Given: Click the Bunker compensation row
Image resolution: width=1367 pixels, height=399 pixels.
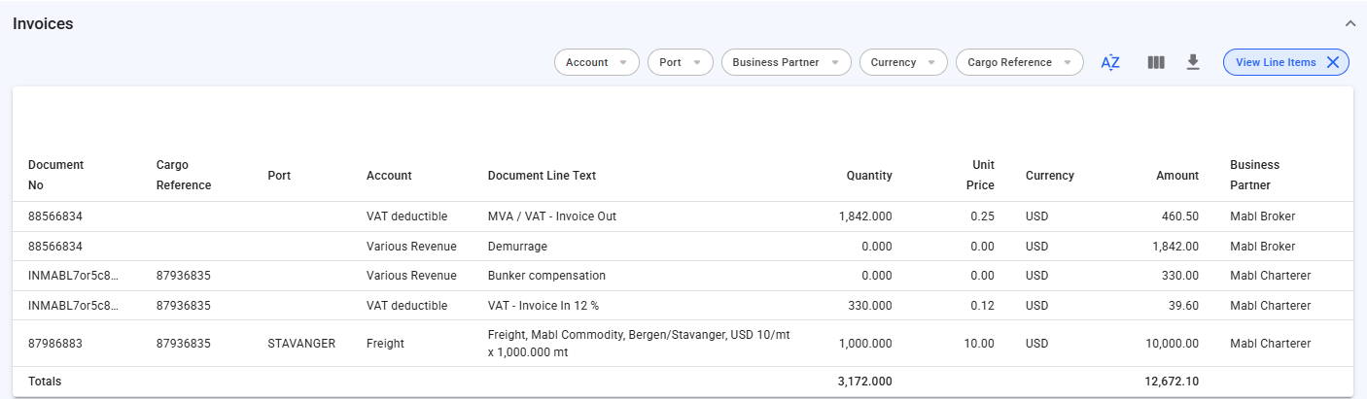Looking at the screenshot, I should (546, 276).
